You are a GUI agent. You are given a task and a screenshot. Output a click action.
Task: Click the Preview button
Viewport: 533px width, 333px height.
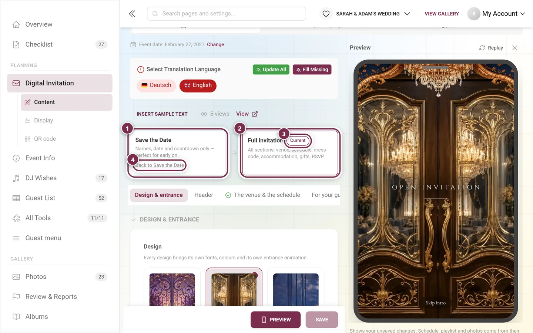276,320
